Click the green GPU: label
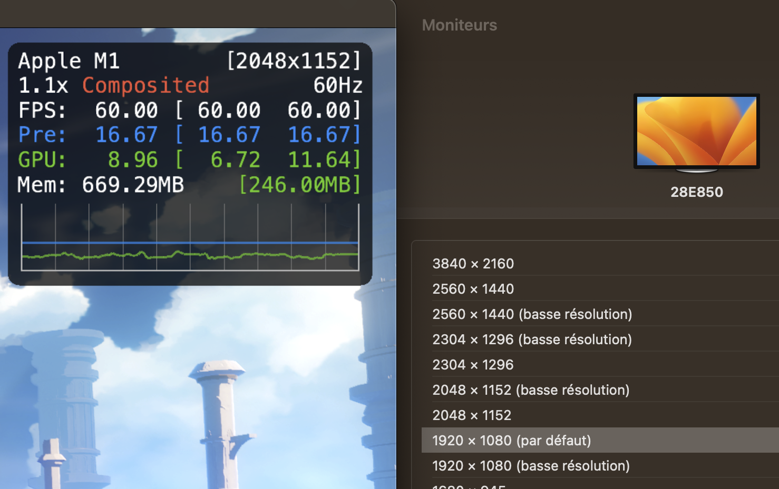 coord(42,159)
